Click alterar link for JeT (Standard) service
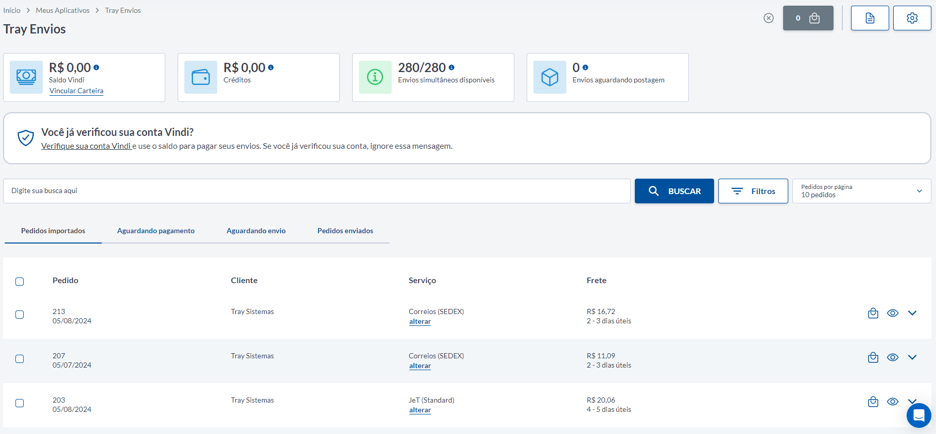This screenshot has height=434, width=936. (x=420, y=410)
